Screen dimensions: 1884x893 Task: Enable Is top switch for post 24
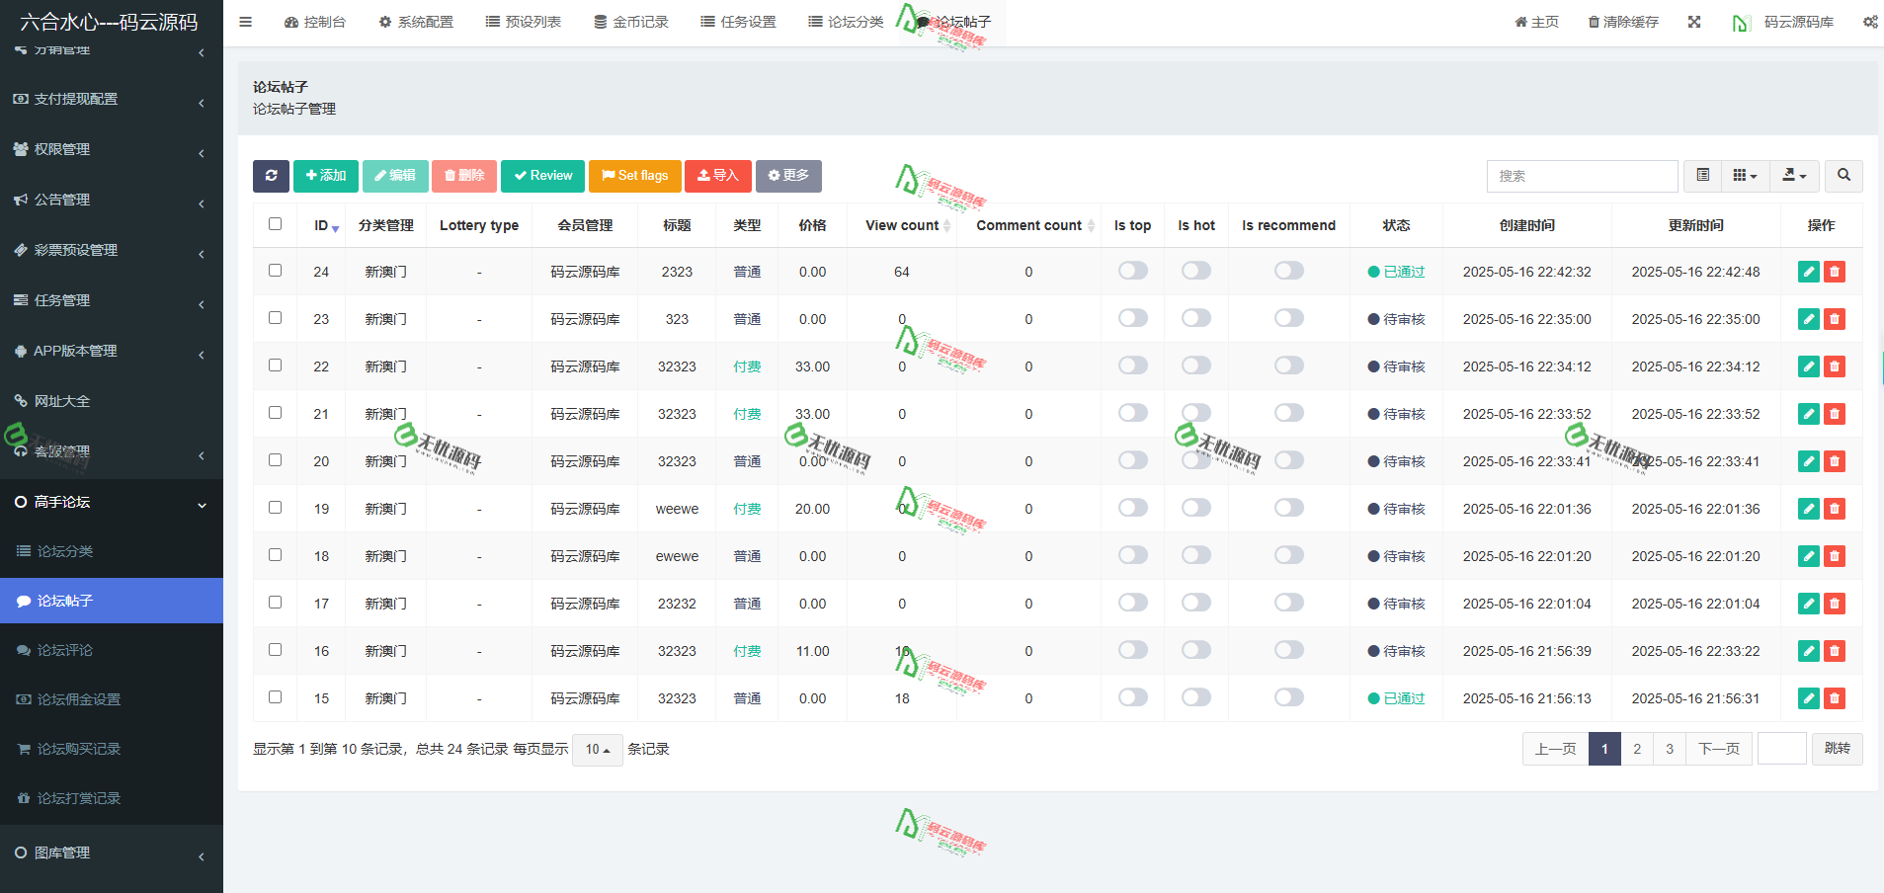click(1132, 271)
